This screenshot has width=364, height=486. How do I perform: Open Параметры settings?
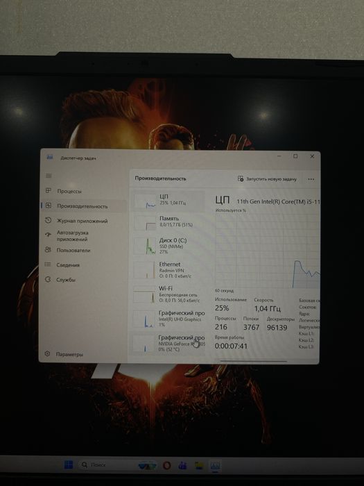(x=84, y=354)
